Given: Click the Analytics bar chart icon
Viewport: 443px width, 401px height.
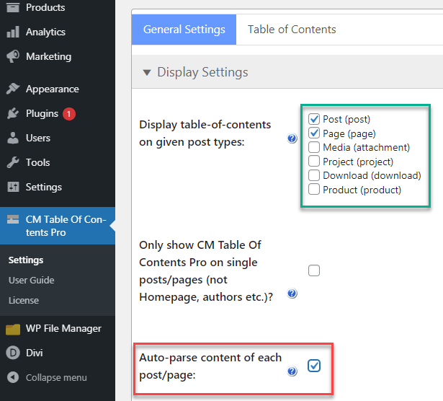Looking at the screenshot, I should pos(13,32).
